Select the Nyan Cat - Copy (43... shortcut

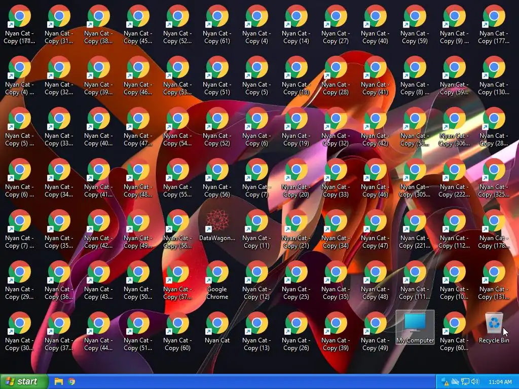(x=98, y=281)
